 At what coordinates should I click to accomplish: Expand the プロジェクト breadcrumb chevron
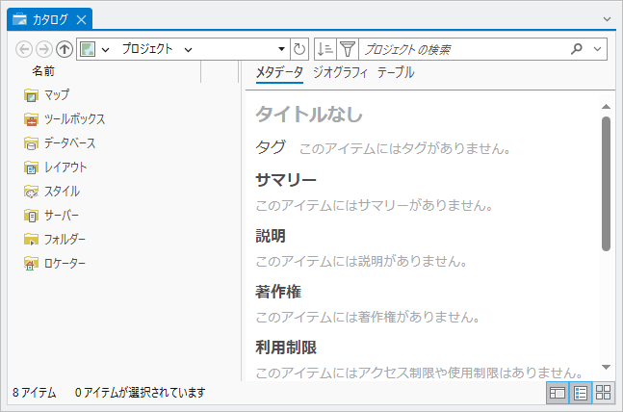pos(188,48)
